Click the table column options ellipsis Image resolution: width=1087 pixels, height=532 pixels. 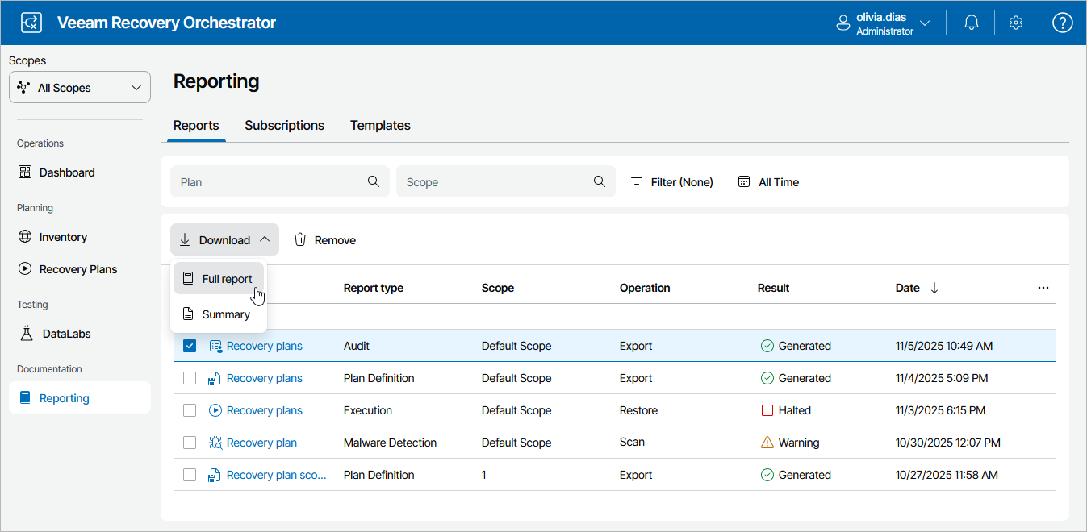pos(1043,288)
